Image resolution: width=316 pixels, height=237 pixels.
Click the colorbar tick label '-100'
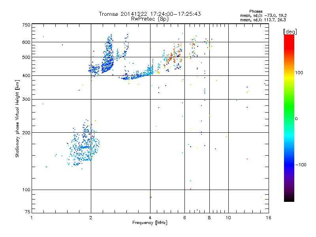(x=301, y=165)
